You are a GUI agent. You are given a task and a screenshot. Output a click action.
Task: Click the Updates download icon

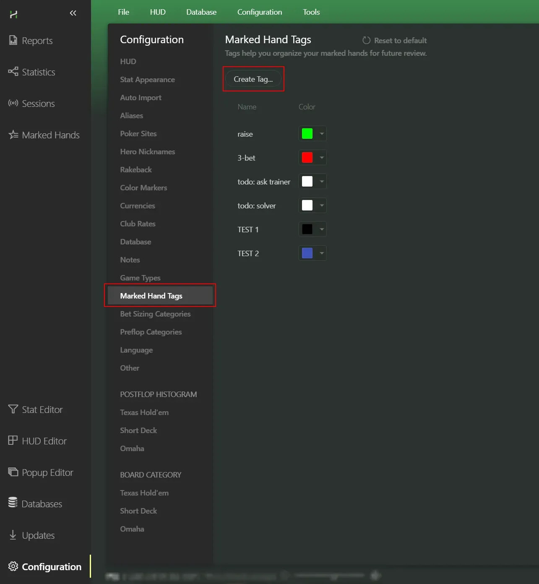(x=13, y=535)
